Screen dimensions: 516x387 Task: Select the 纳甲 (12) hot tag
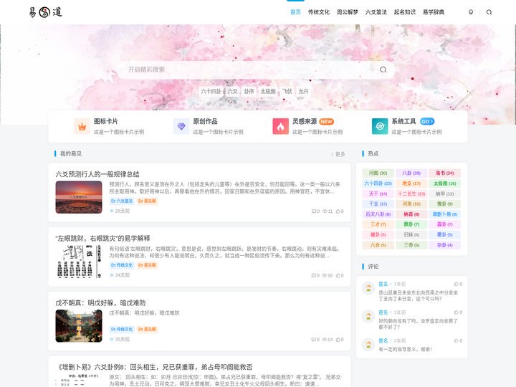[444, 193]
